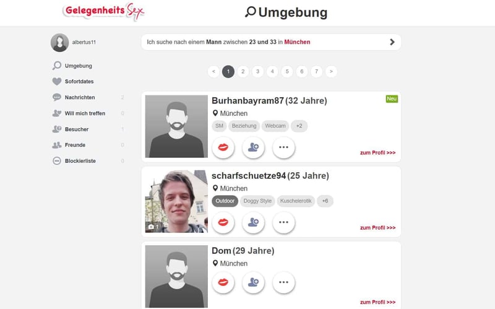
Task: Add scharfschuetze94 as a friend
Action: tap(253, 222)
